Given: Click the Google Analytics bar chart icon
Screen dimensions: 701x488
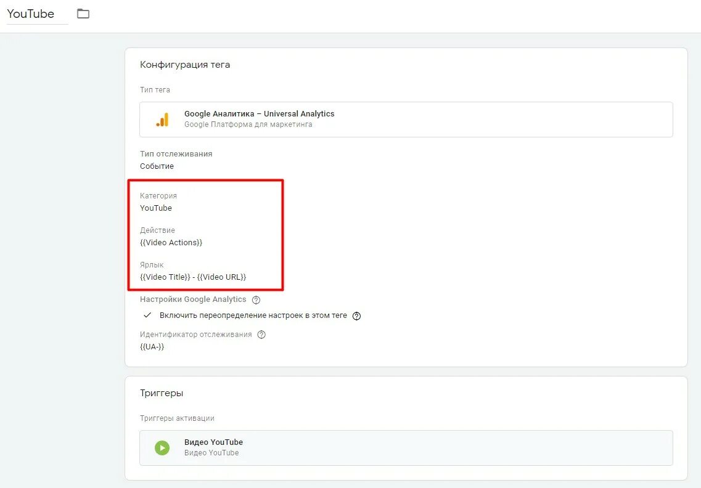Looking at the screenshot, I should (162, 120).
